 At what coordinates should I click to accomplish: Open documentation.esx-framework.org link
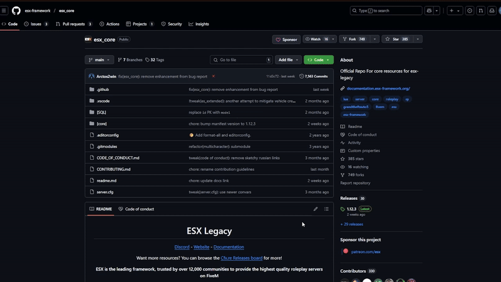[378, 88]
